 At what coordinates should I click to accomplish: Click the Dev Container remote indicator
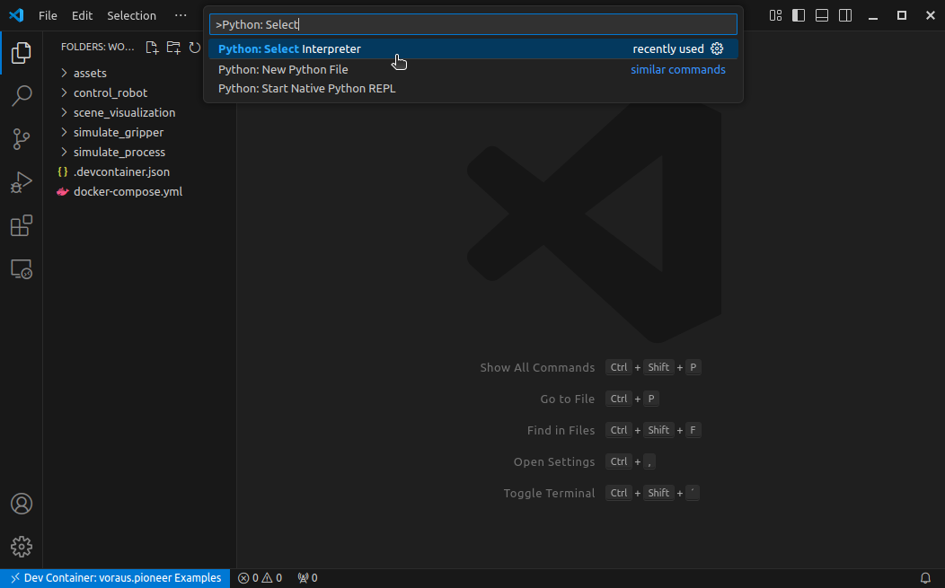click(x=115, y=578)
